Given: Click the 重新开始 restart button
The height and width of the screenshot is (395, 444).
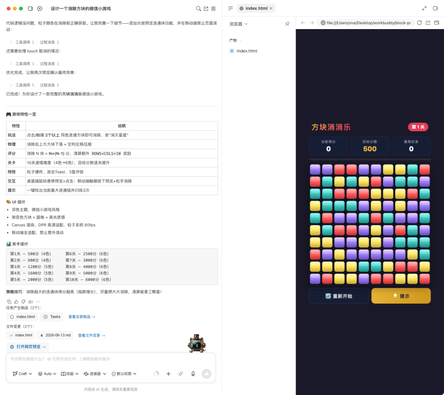Looking at the screenshot, I should click(339, 296).
